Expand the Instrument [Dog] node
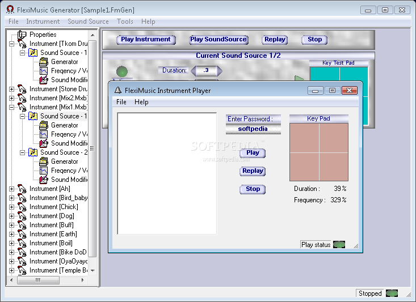Image resolution: width=416 pixels, height=302 pixels. 11,216
